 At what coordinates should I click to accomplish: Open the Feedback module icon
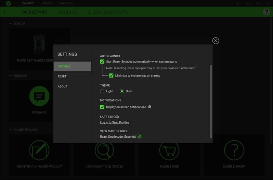[x=39, y=96]
